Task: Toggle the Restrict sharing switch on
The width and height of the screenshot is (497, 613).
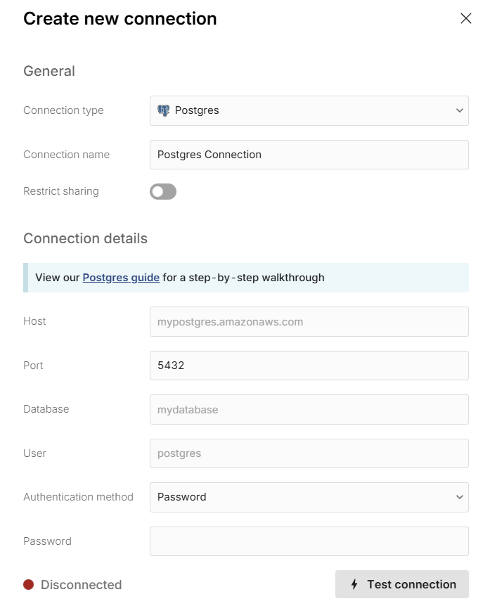Action: click(162, 191)
